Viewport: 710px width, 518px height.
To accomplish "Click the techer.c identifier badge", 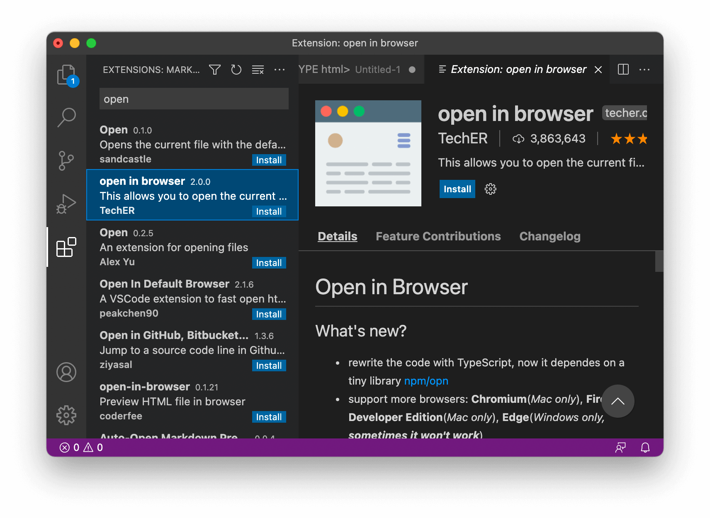I will 625,113.
